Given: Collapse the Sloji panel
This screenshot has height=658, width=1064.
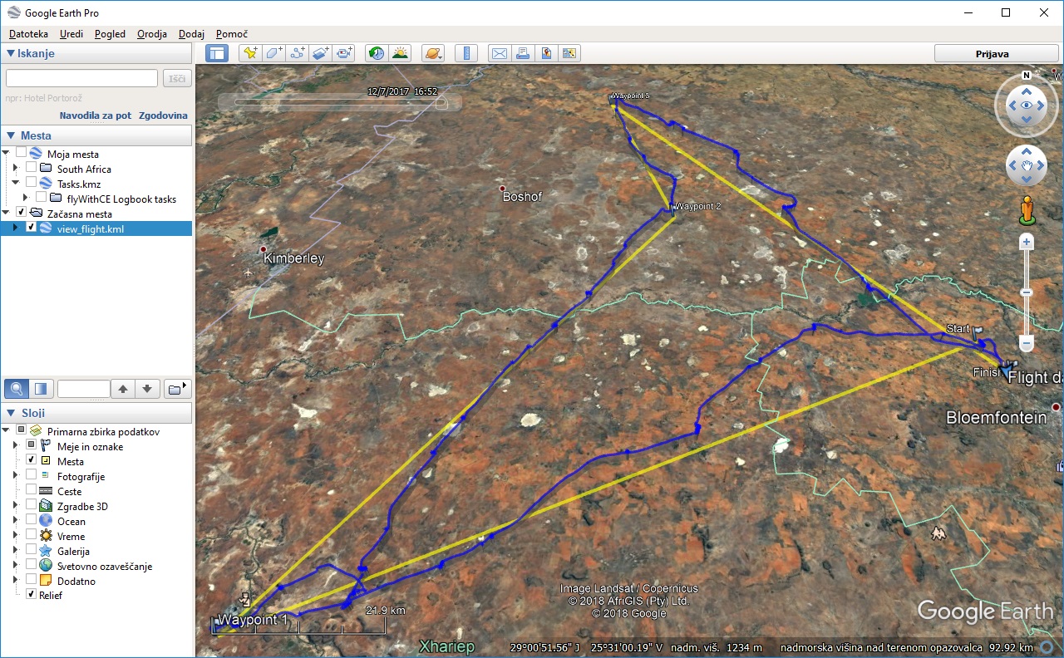Looking at the screenshot, I should coord(10,413).
